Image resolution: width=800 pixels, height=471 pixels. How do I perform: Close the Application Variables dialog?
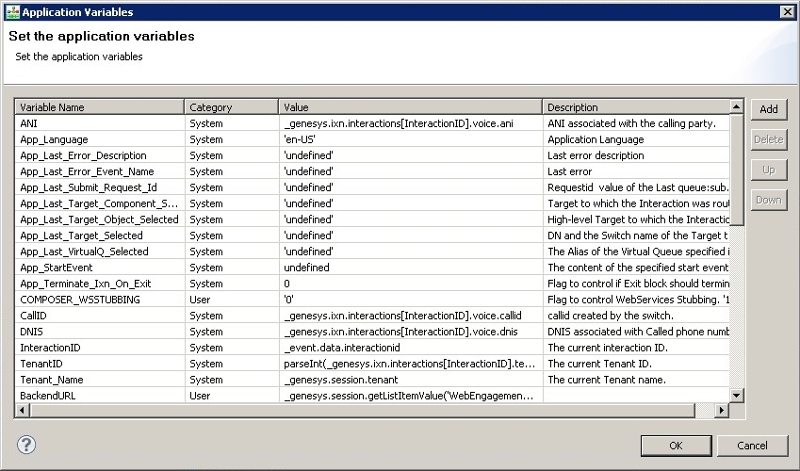tap(787, 12)
